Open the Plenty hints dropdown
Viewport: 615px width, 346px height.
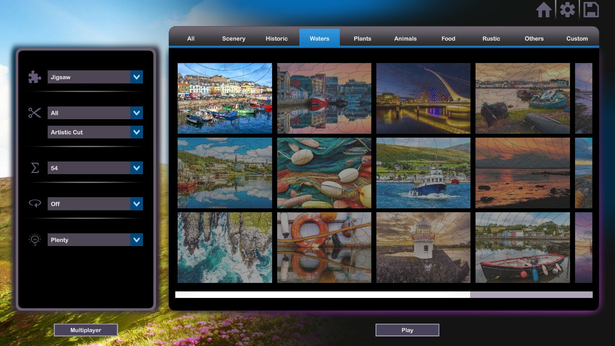click(95, 240)
